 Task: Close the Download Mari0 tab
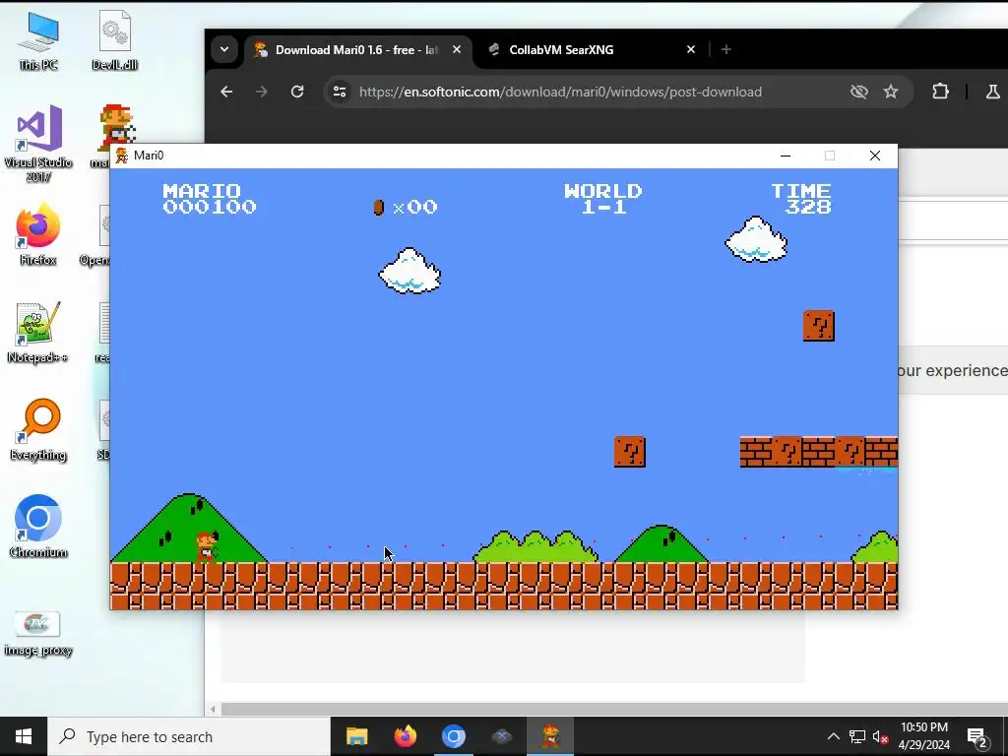(457, 49)
